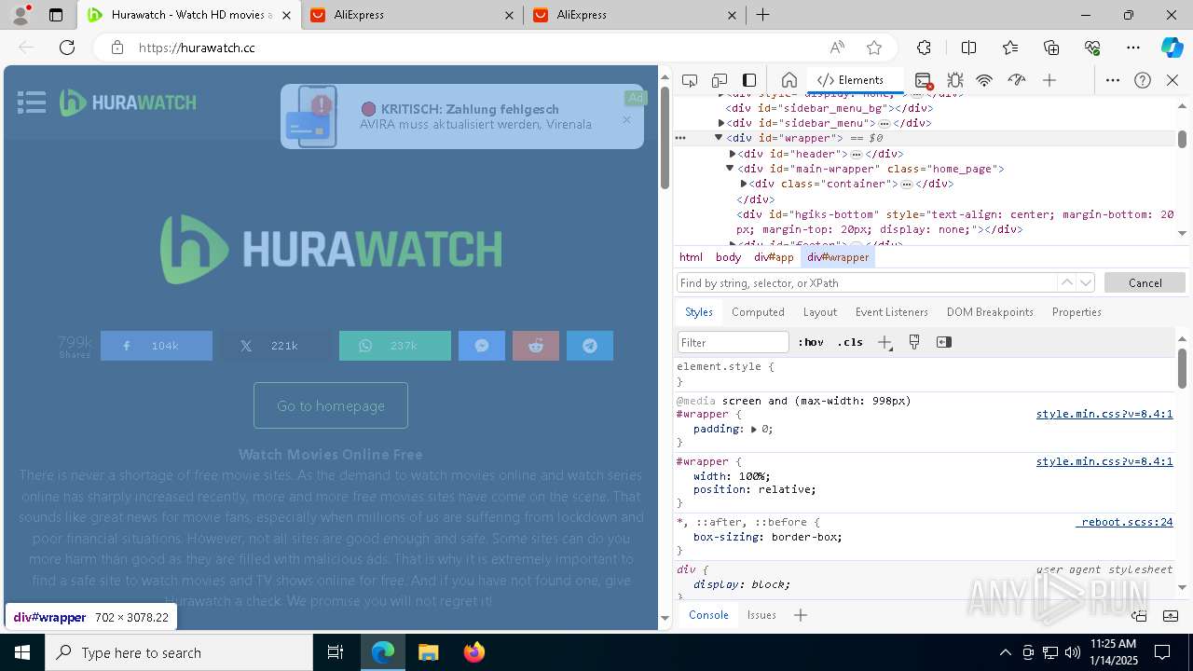Select the Console drawer tab

point(708,615)
